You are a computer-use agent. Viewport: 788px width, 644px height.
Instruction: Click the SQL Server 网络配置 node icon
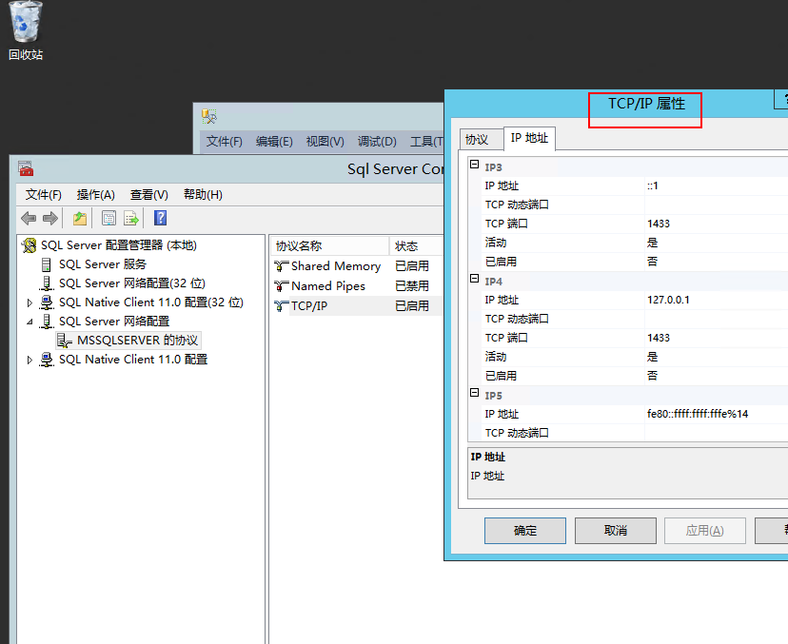pos(47,322)
